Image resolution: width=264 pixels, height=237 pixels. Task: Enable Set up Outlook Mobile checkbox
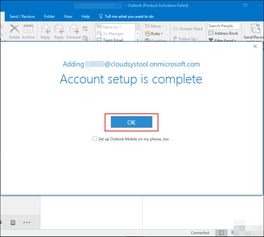95,139
